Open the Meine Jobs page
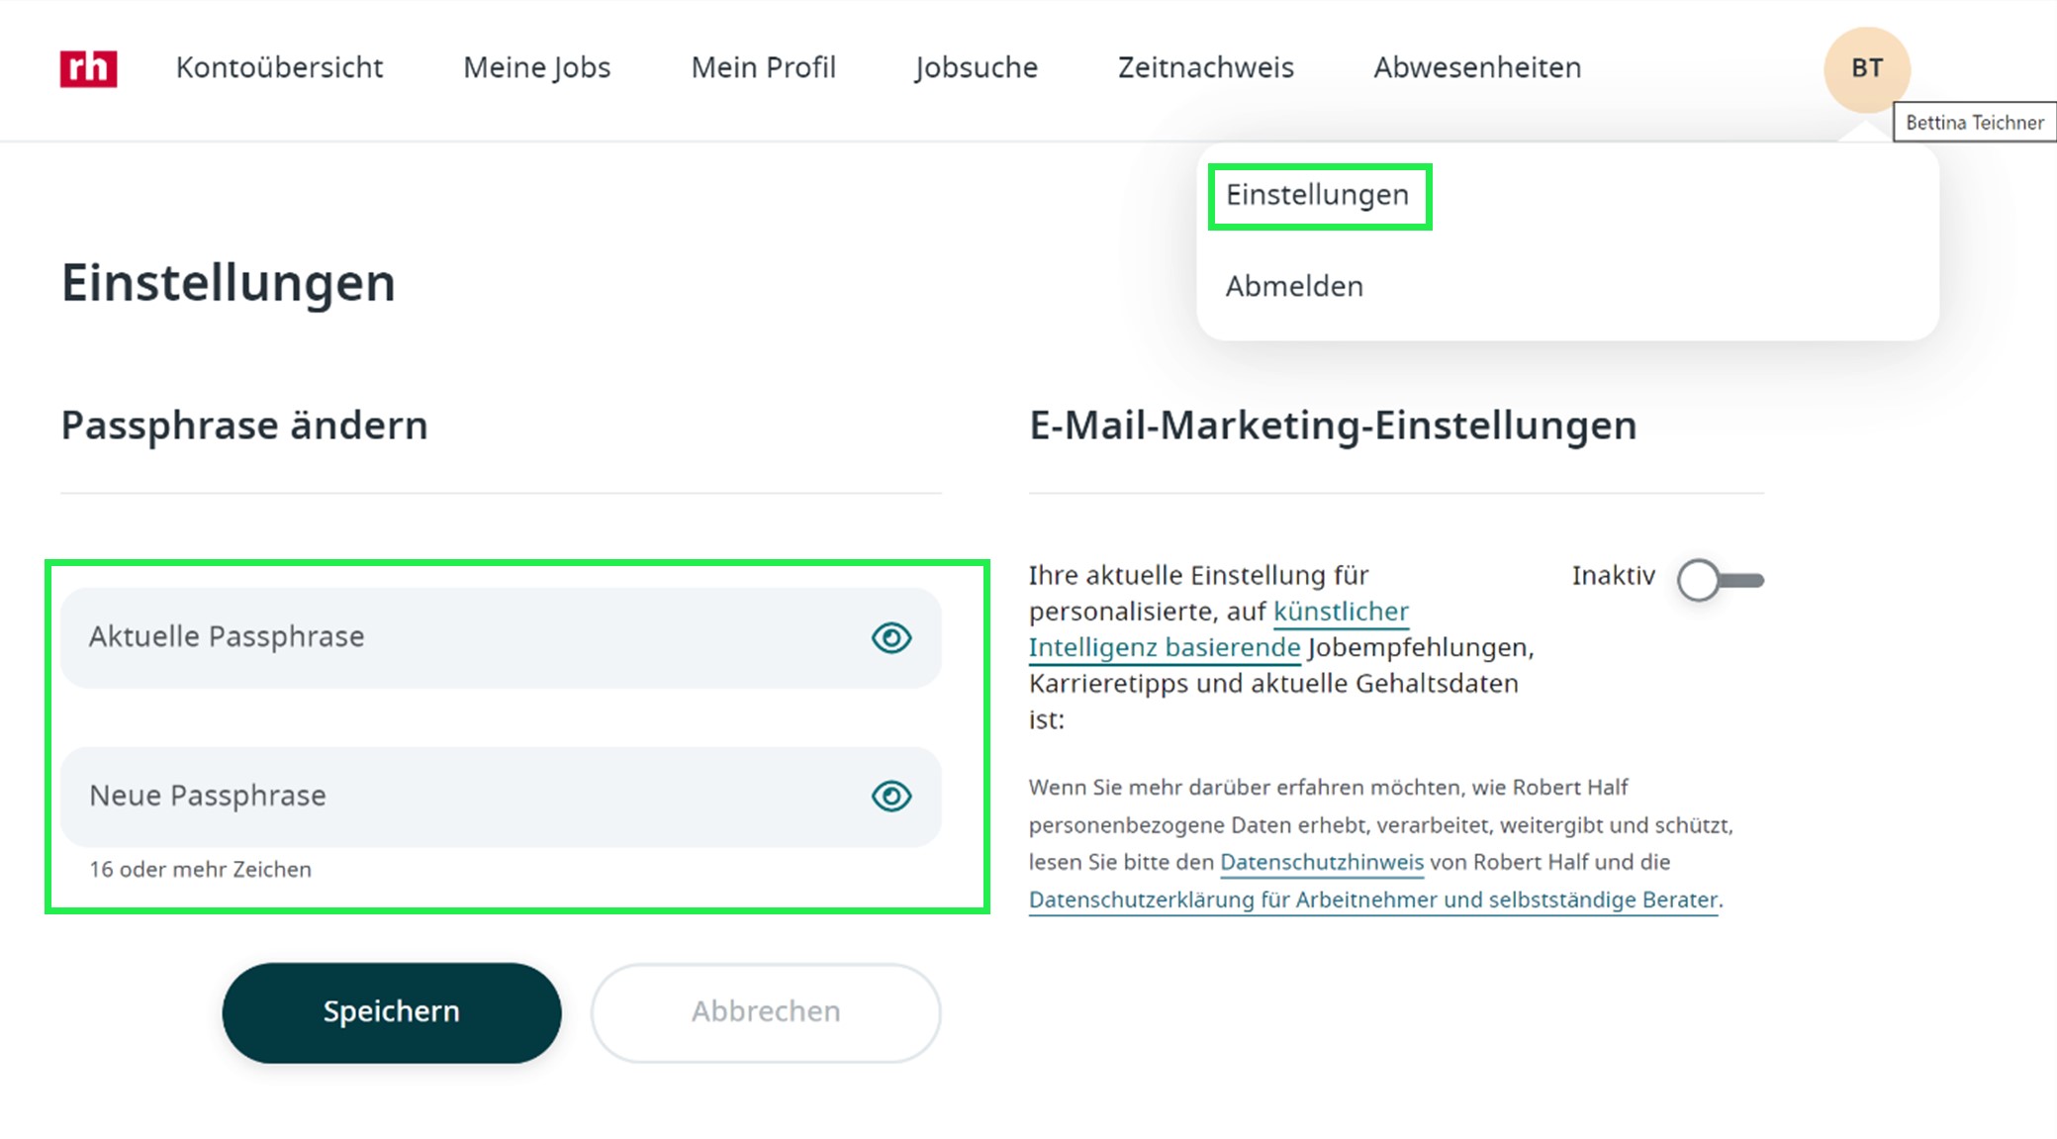 coord(536,67)
